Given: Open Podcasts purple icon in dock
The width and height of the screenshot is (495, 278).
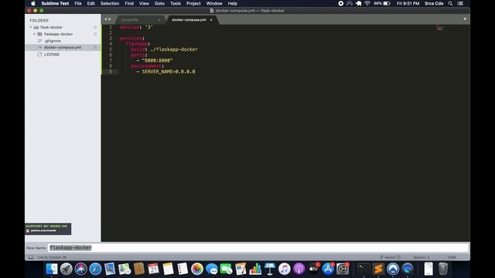Looking at the screenshot, I should 299,269.
